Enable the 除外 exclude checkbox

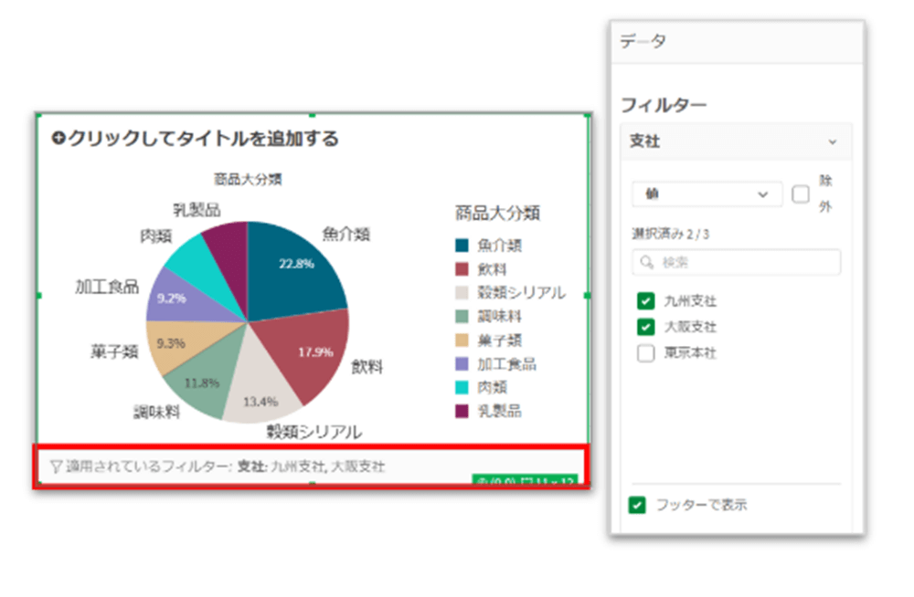[x=801, y=194]
